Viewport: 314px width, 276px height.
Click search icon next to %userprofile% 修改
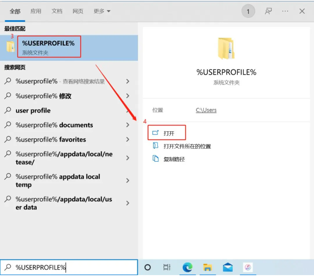[x=8, y=96]
